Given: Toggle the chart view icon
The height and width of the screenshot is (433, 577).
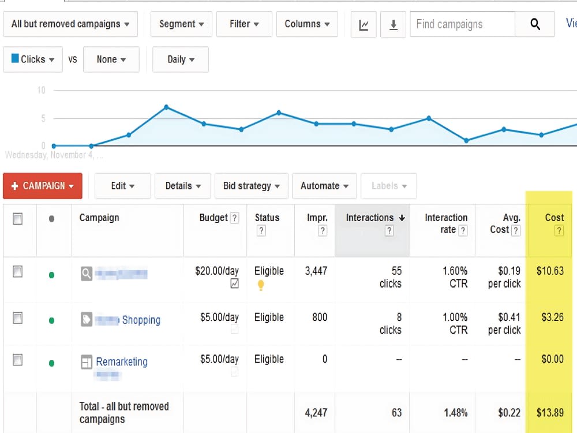Looking at the screenshot, I should pos(364,25).
